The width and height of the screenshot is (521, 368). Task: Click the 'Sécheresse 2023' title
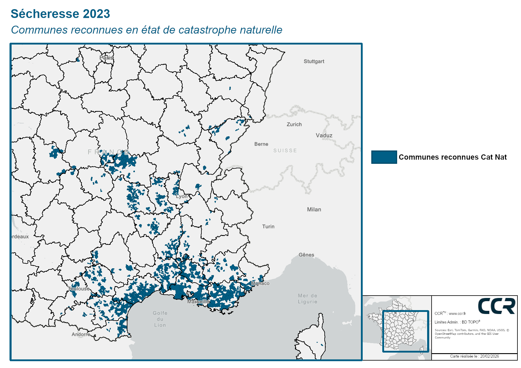[60, 14]
